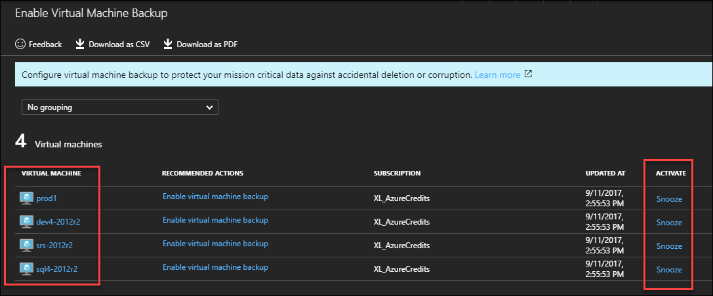Open the Learn more link
The image size is (713, 296).
point(497,75)
